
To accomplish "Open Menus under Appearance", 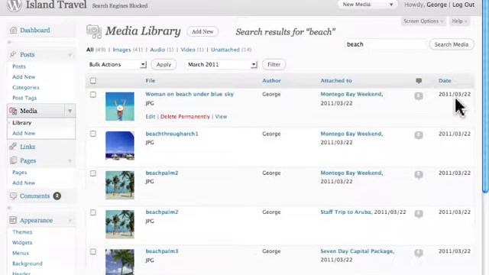I will [x=21, y=253].
